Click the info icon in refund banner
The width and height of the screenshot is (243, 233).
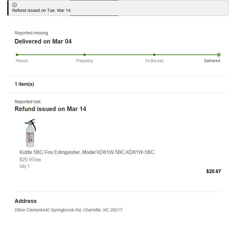pyautogui.click(x=15, y=5)
